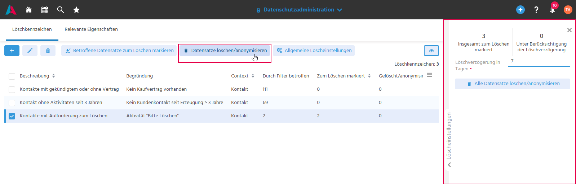
Task: Collapse the Löscheinstellungen panel chevron
Action: 449,165
